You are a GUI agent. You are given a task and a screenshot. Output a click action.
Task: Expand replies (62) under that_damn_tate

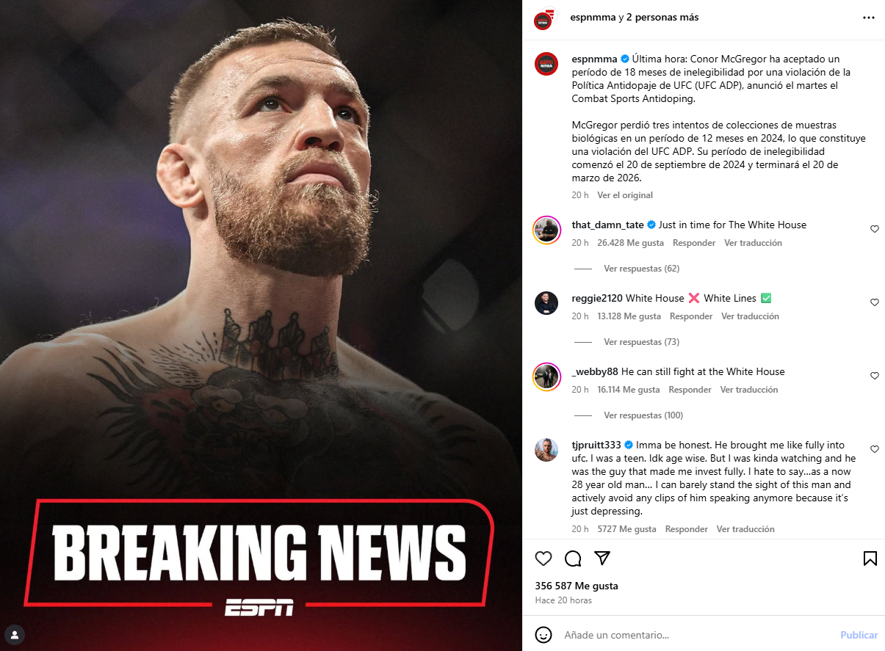point(641,269)
